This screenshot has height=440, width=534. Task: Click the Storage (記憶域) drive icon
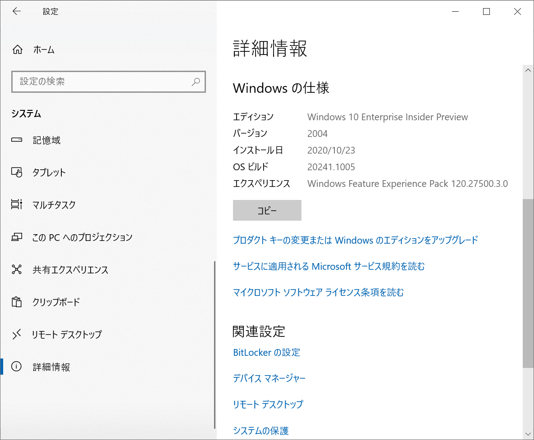[17, 140]
